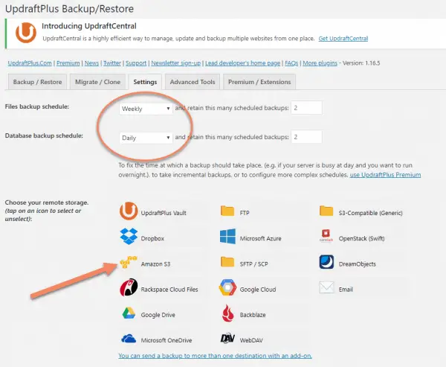
Task: Open the FAQs link
Action: [291, 63]
